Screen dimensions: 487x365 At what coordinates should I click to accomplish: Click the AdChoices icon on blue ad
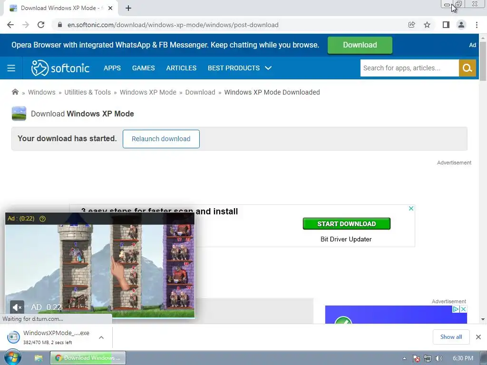pyautogui.click(x=456, y=309)
